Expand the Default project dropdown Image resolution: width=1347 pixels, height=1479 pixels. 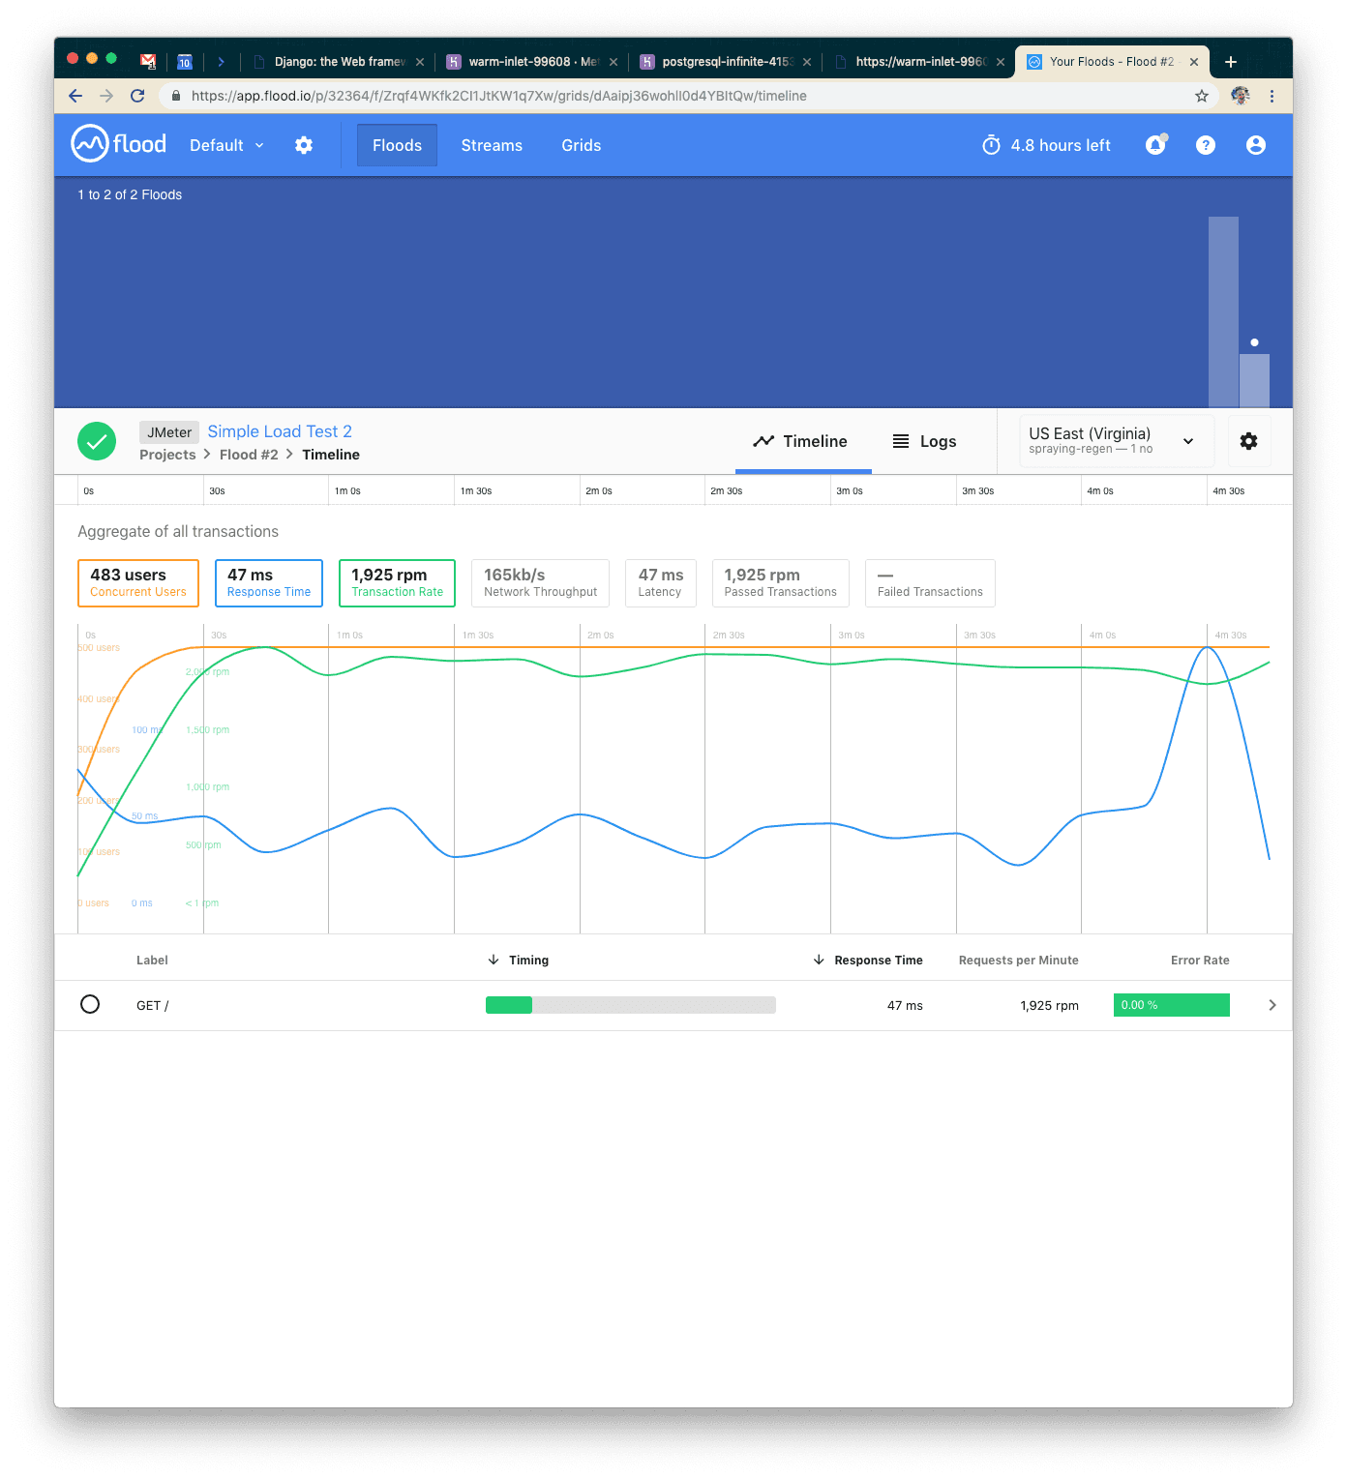coord(226,145)
